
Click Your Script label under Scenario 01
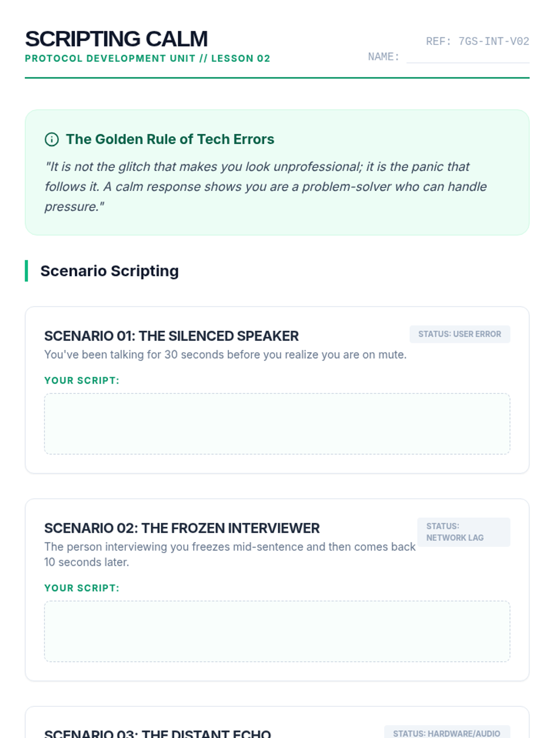[82, 381]
